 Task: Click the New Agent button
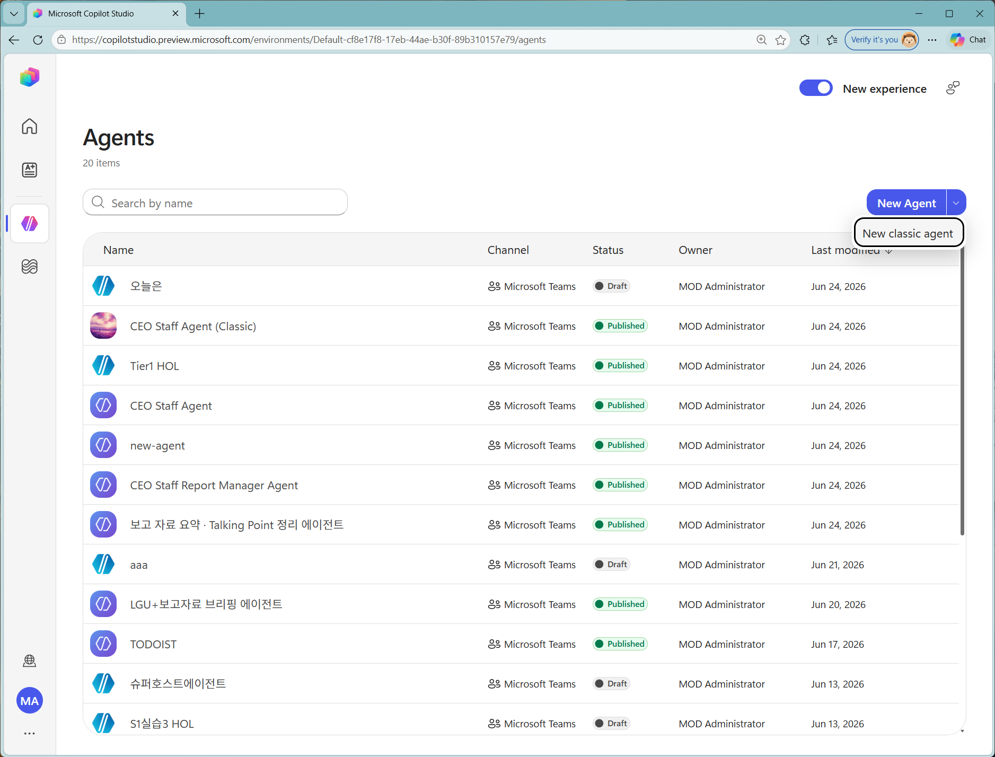point(906,203)
